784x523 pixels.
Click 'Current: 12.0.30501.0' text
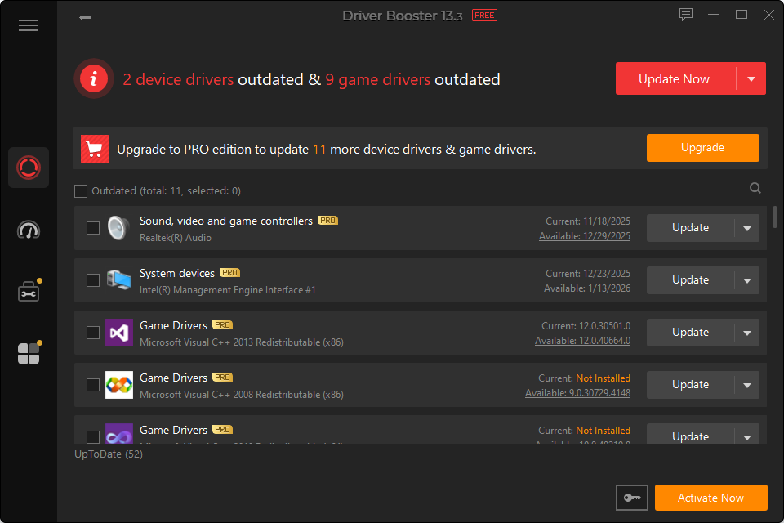click(x=586, y=326)
